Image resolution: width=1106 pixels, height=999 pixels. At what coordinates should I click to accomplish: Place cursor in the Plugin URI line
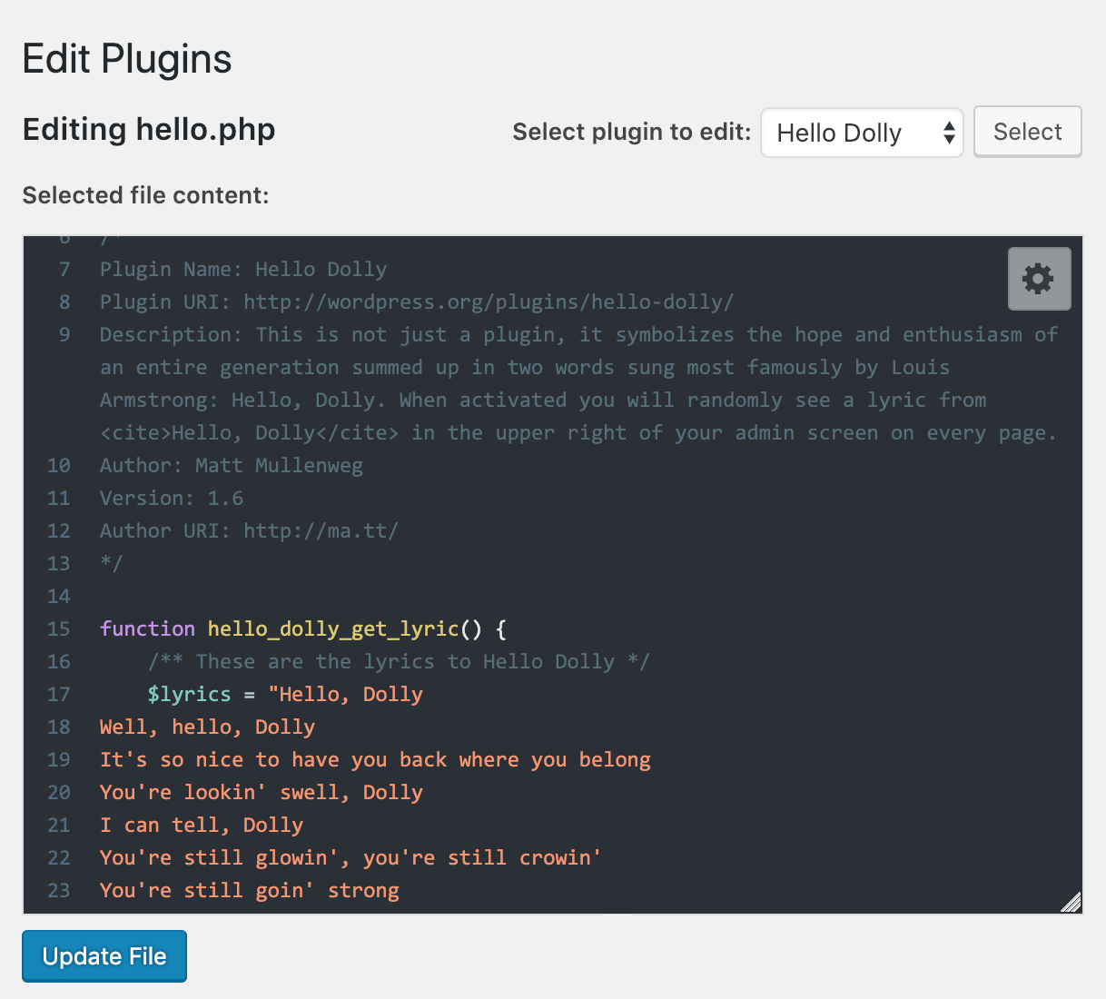click(416, 302)
